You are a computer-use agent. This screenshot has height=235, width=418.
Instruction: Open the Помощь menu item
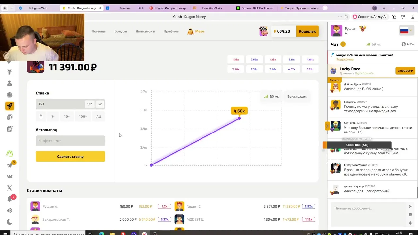tap(99, 31)
